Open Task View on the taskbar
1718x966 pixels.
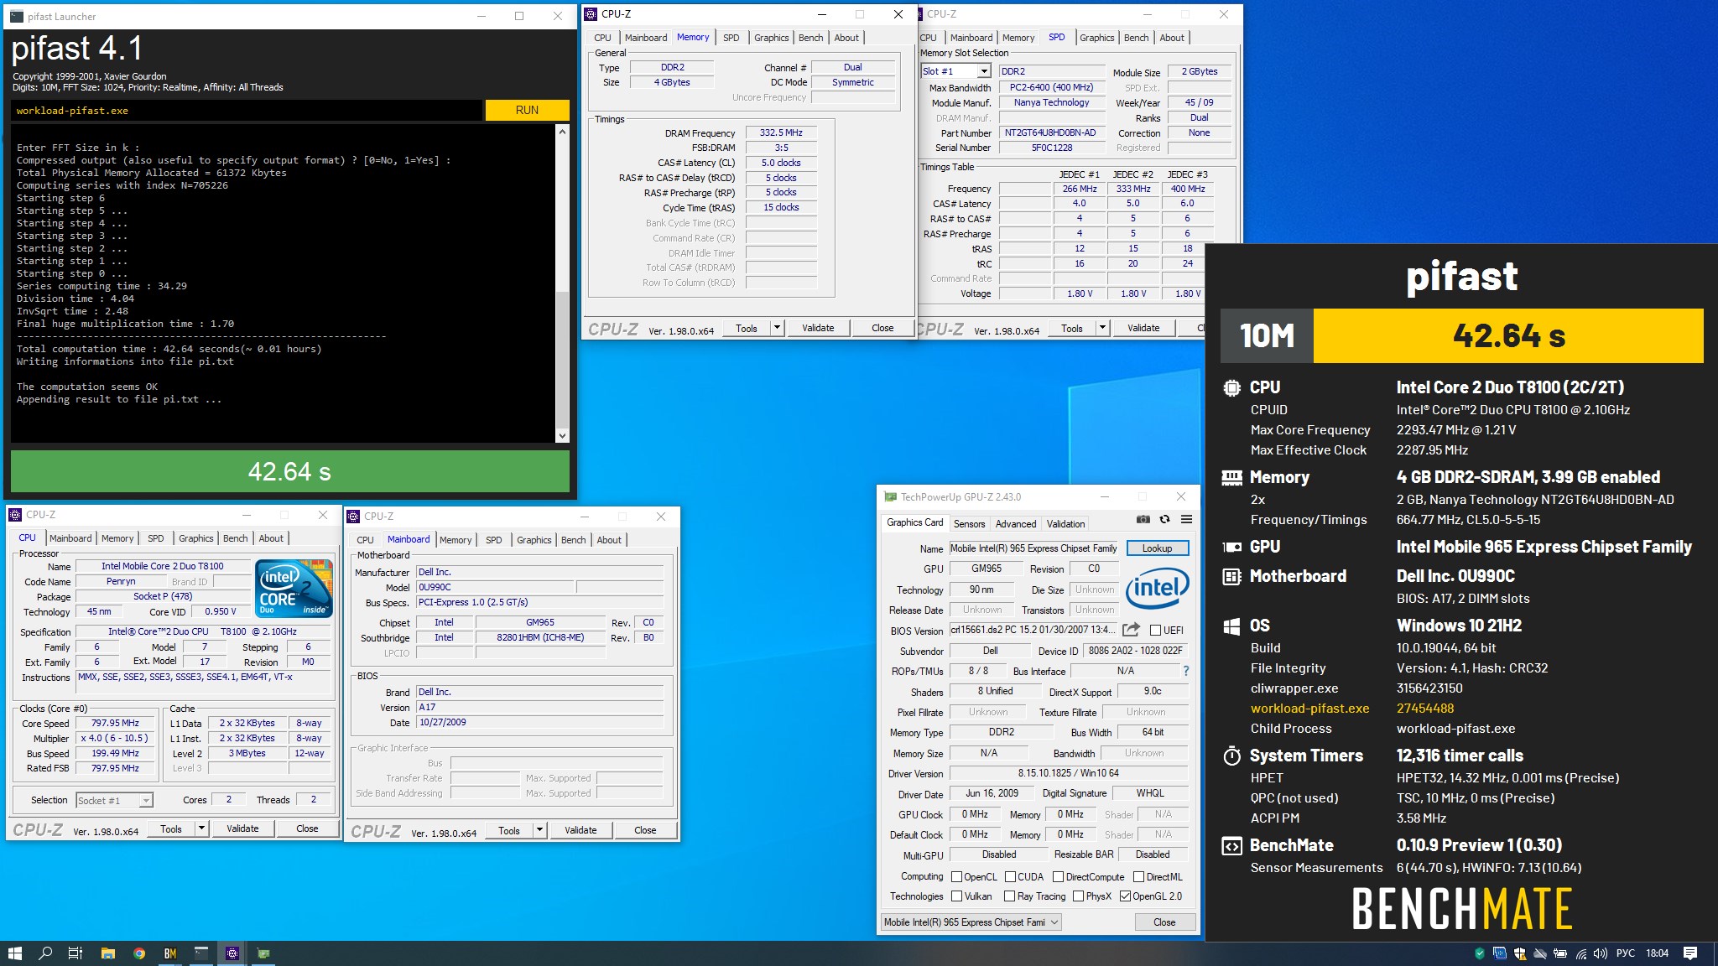75,953
